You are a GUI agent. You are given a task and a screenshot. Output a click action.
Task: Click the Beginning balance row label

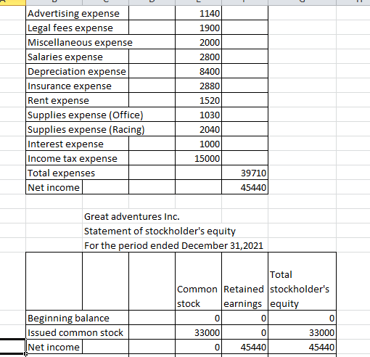click(68, 318)
